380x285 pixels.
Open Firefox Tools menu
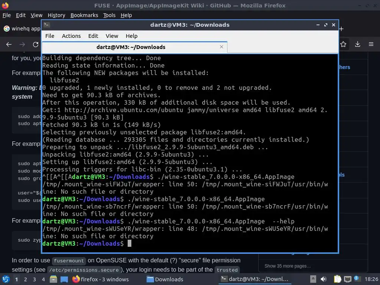point(109,15)
